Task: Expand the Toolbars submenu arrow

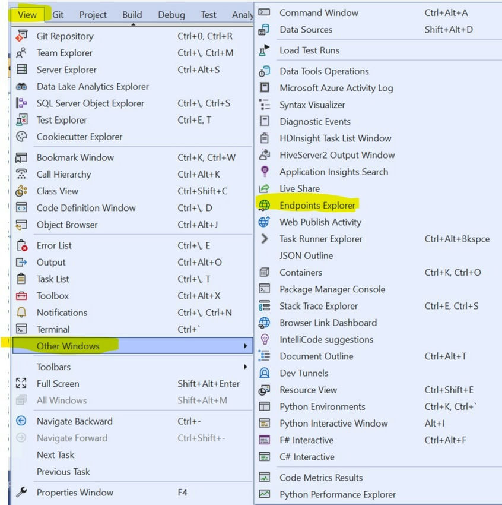Action: [245, 367]
